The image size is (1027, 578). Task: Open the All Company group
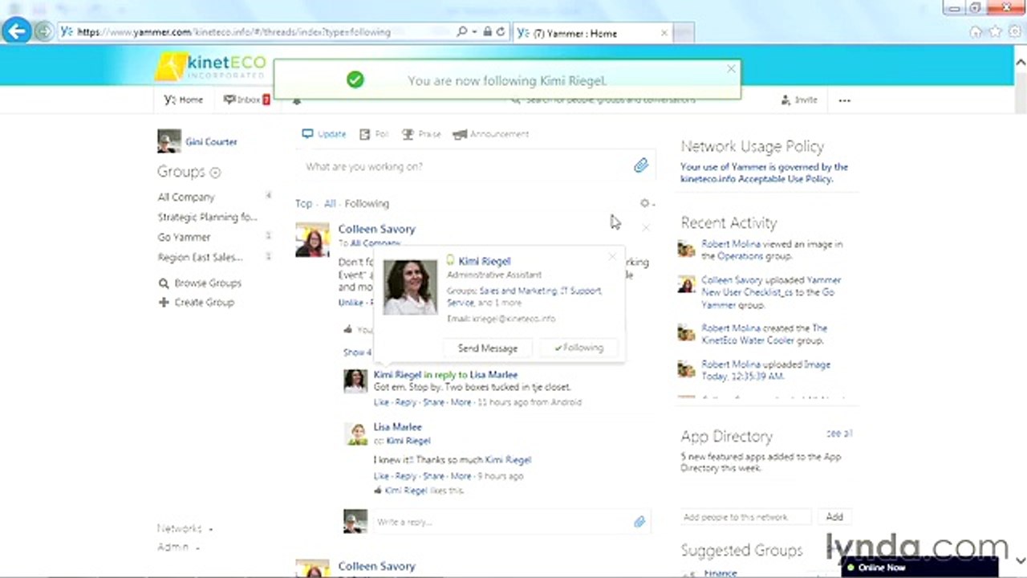pyautogui.click(x=186, y=197)
